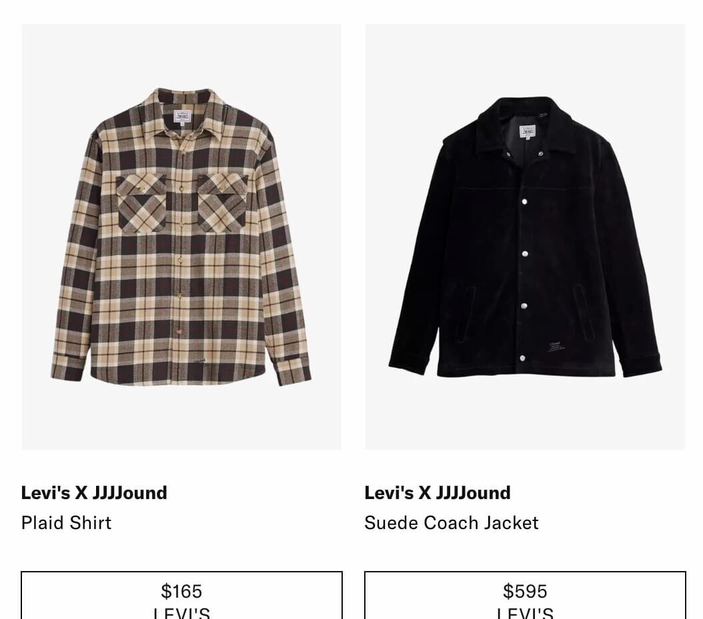The width and height of the screenshot is (703, 619).
Task: Click the small logo print on jacket hem
Action: point(556,347)
